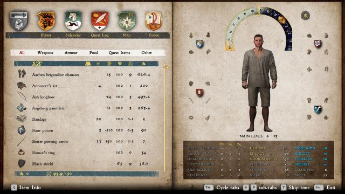This screenshot has height=194, width=345.
Task: Click the inventory list scrollbar handle
Action: [x=166, y=67]
